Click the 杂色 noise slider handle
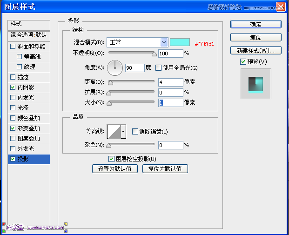 point(109,146)
